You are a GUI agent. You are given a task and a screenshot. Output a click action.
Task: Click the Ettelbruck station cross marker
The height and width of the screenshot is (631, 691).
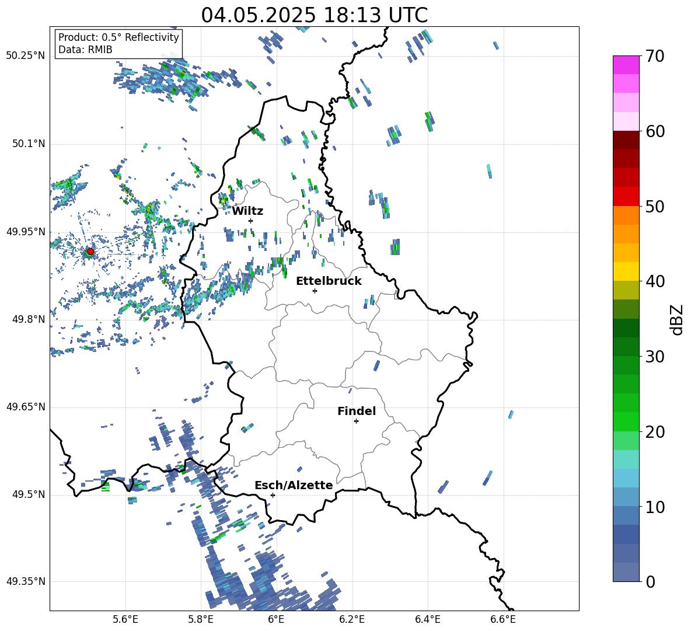pyautogui.click(x=315, y=291)
